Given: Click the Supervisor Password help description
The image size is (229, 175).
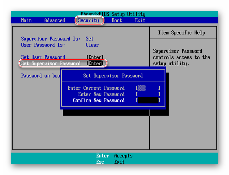Looking at the screenshot, I should click(x=181, y=57).
